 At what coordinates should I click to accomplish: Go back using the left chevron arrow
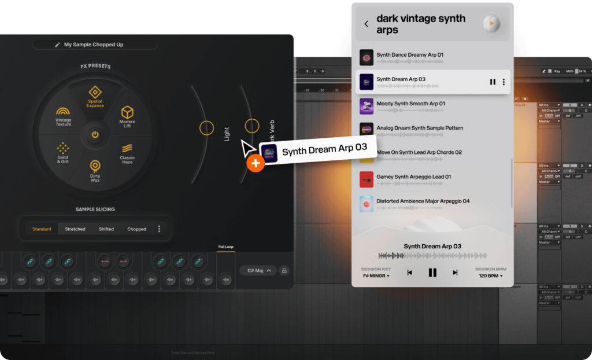(x=367, y=24)
